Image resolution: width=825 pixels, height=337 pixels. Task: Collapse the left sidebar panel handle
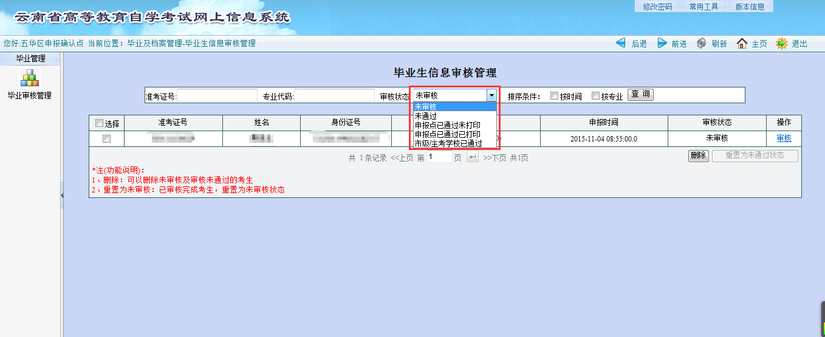pos(61,194)
